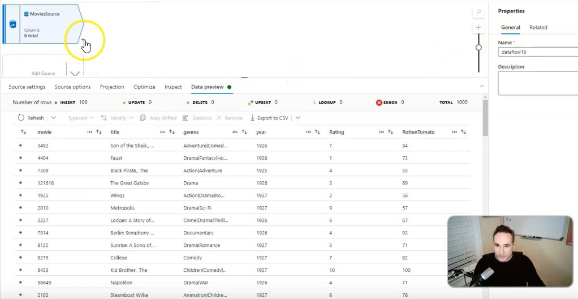Image resolution: width=578 pixels, height=299 pixels.
Task: Sort by the genres column arrows
Action: (x=244, y=132)
